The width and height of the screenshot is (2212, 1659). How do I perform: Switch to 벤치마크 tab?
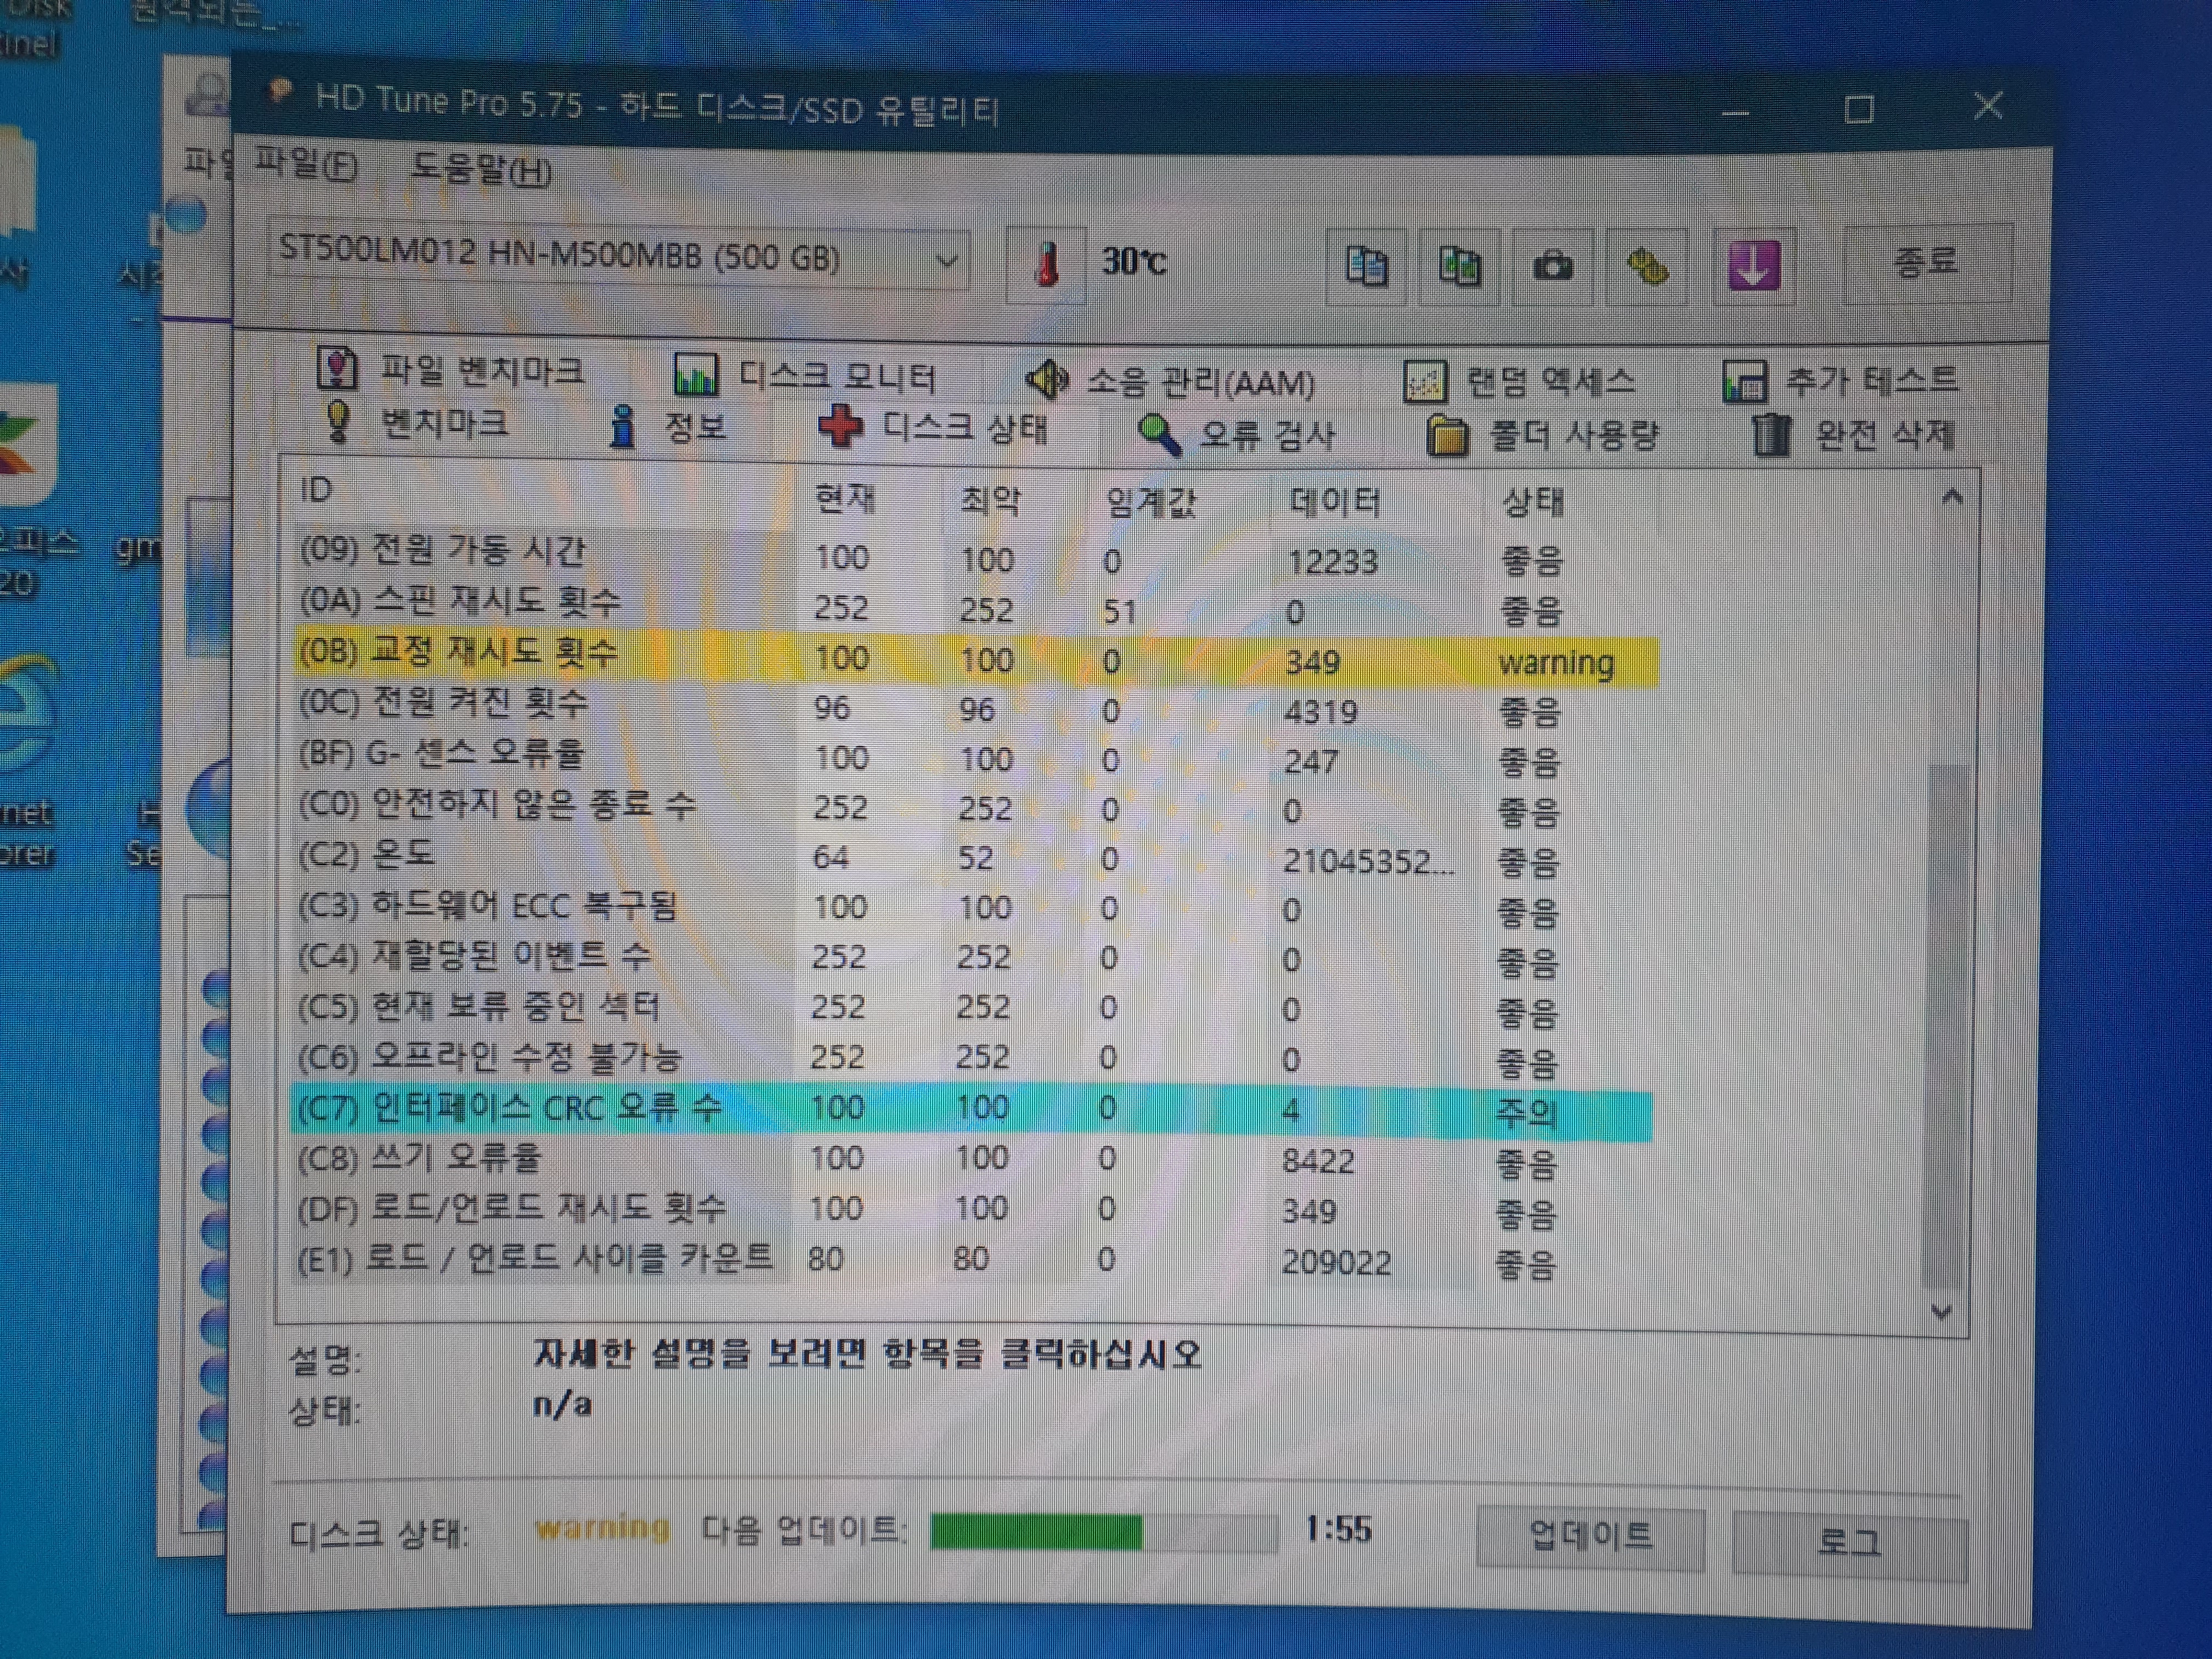click(x=417, y=423)
